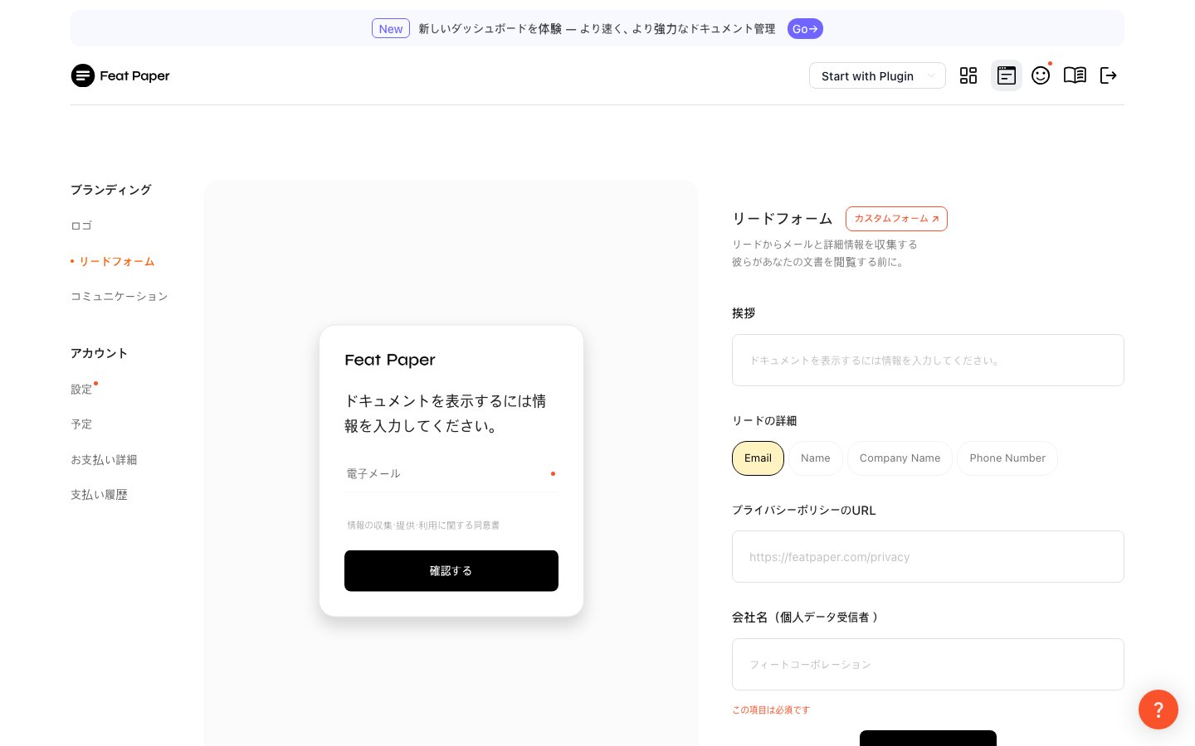Click the Feat Paper title in the preview card
The width and height of the screenshot is (1195, 746).
tap(390, 360)
